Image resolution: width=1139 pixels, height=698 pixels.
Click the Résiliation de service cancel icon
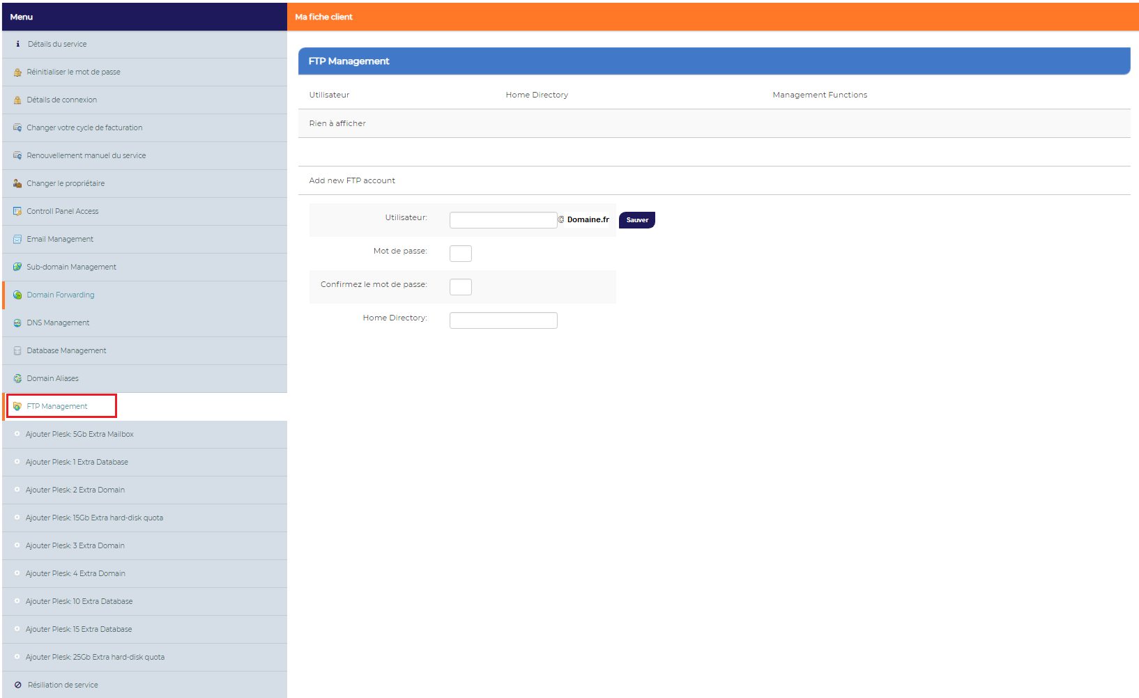pyautogui.click(x=18, y=685)
